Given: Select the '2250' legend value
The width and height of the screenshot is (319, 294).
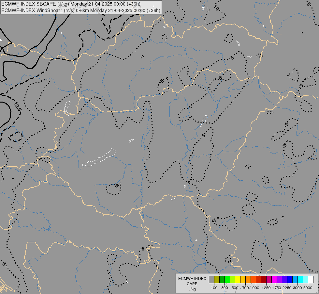Looking at the screenshot, I should (x=287, y=288).
